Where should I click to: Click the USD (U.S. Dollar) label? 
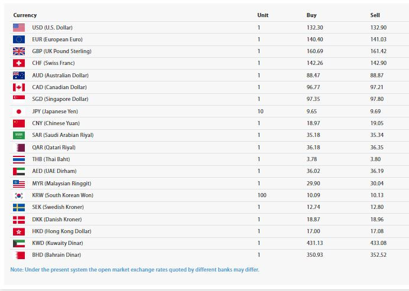click(x=52, y=28)
